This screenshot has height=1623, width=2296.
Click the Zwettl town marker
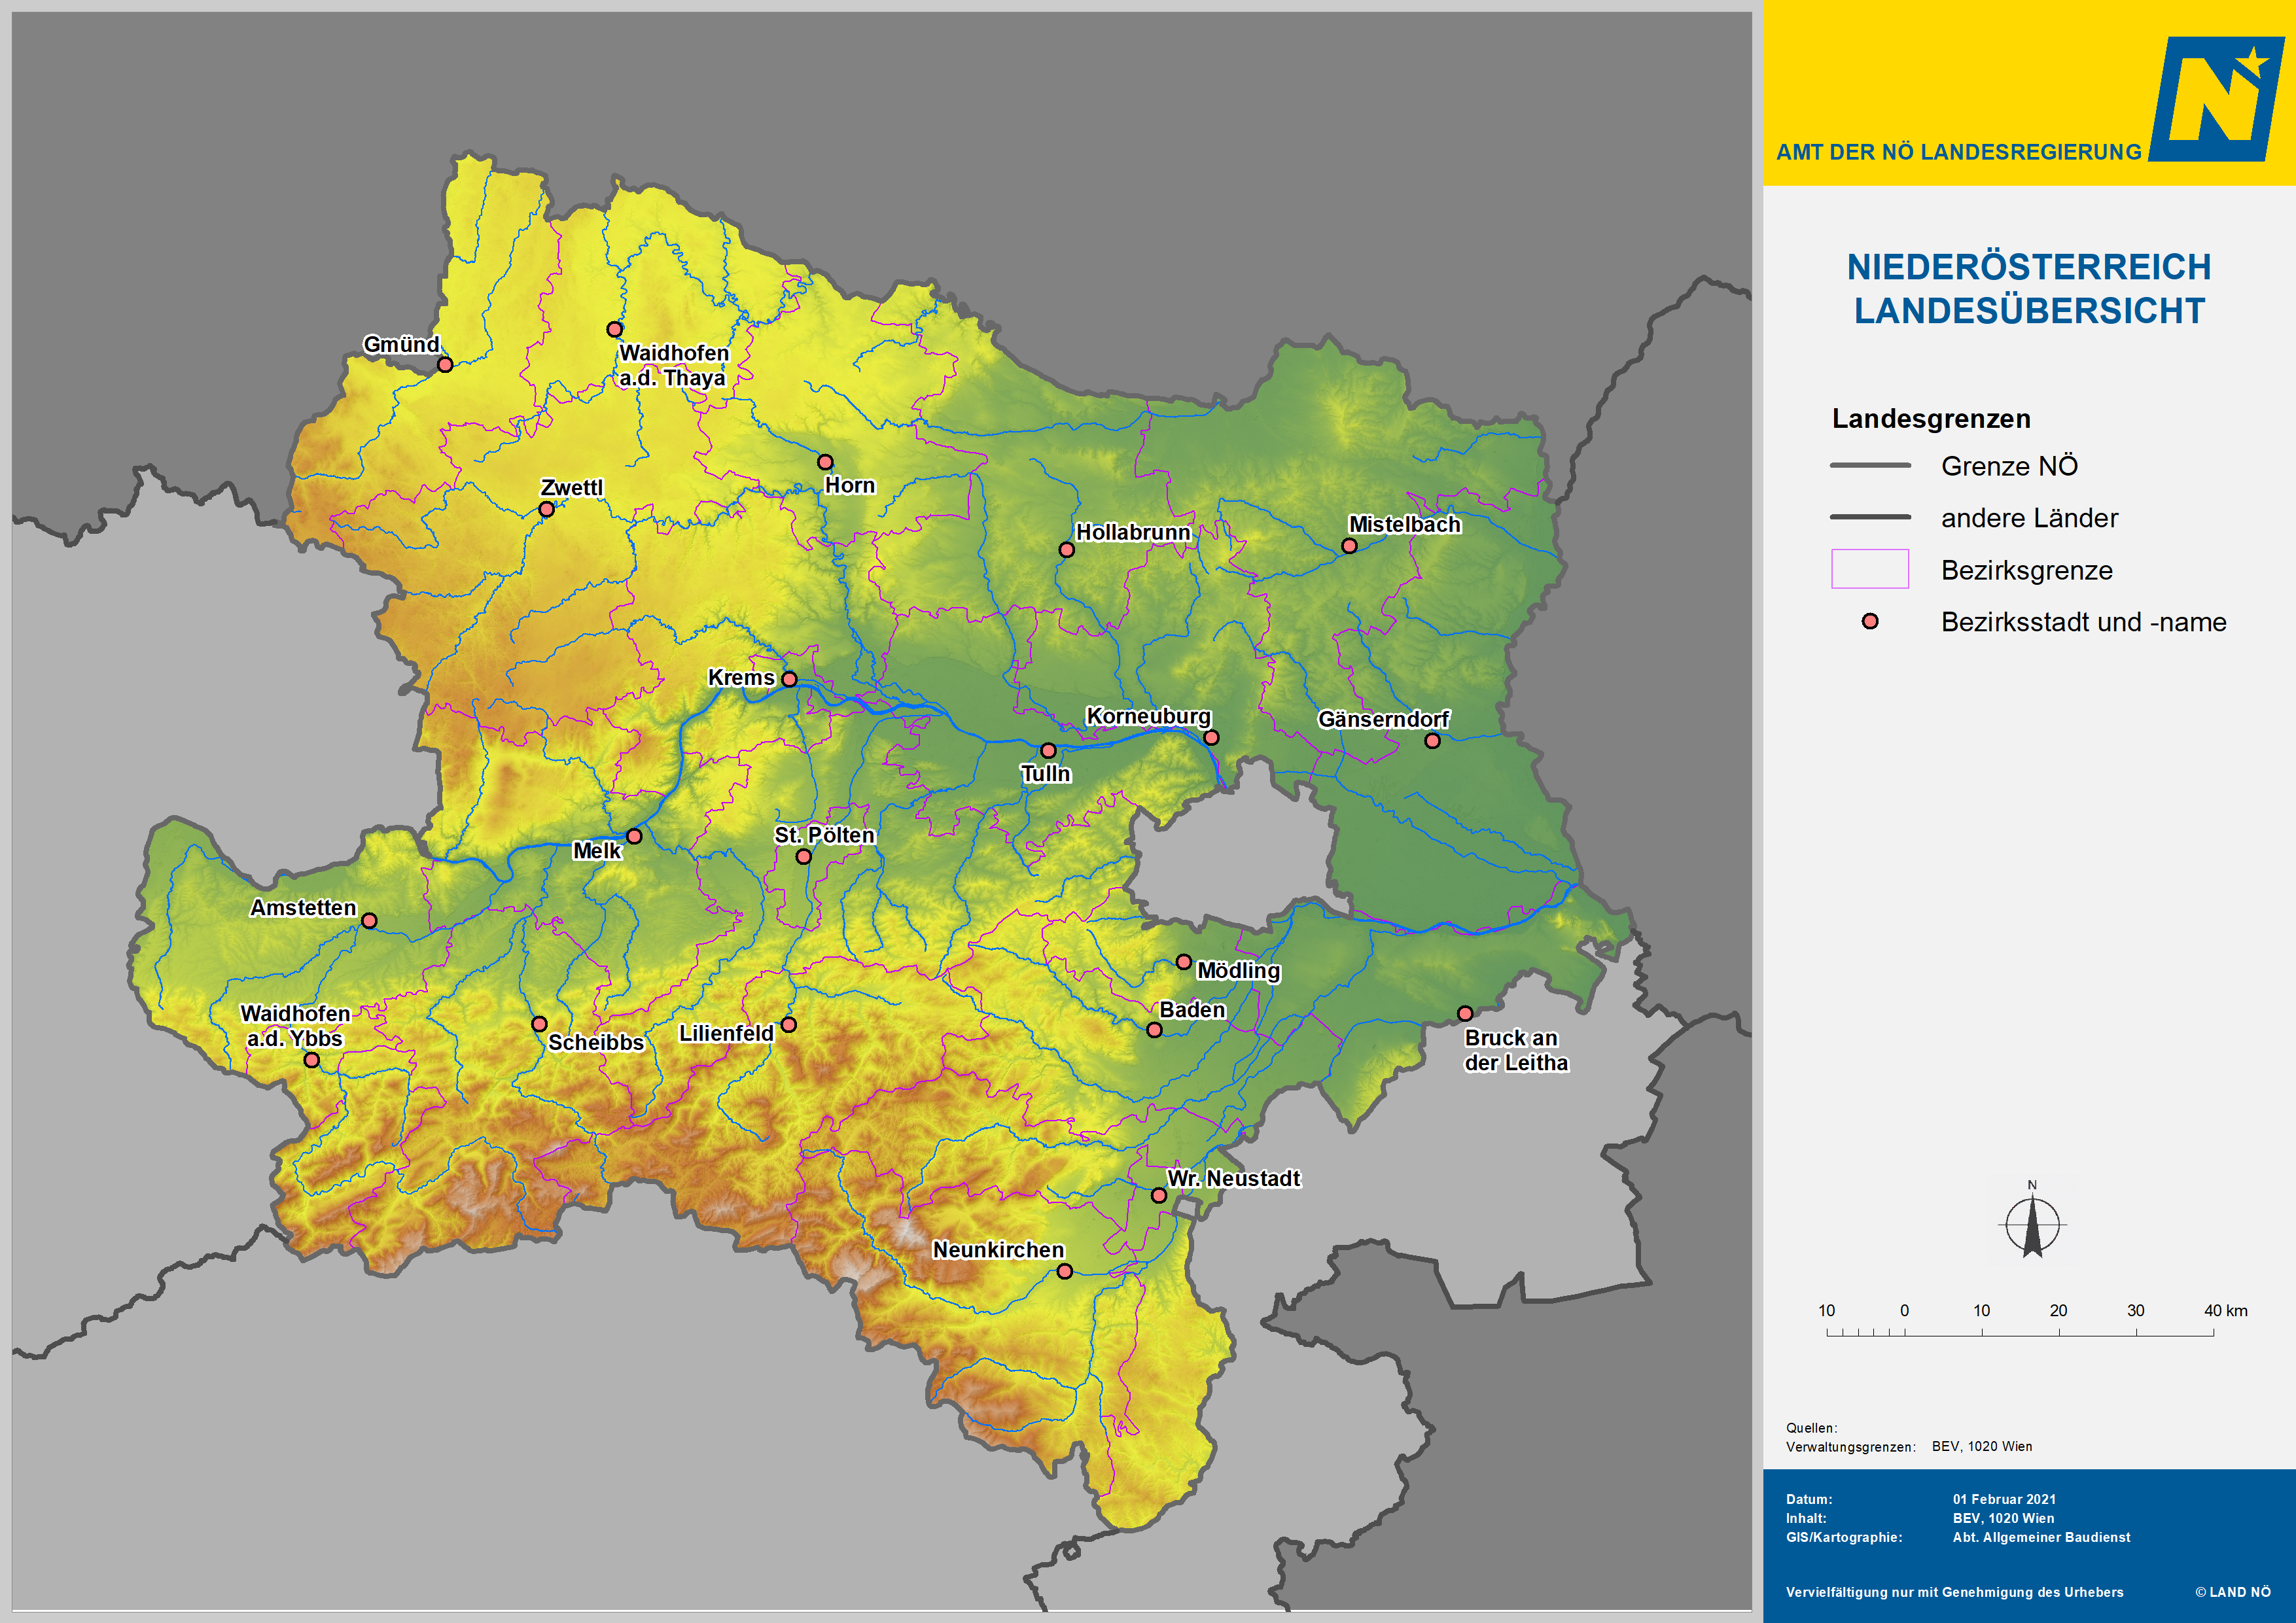pyautogui.click(x=546, y=509)
